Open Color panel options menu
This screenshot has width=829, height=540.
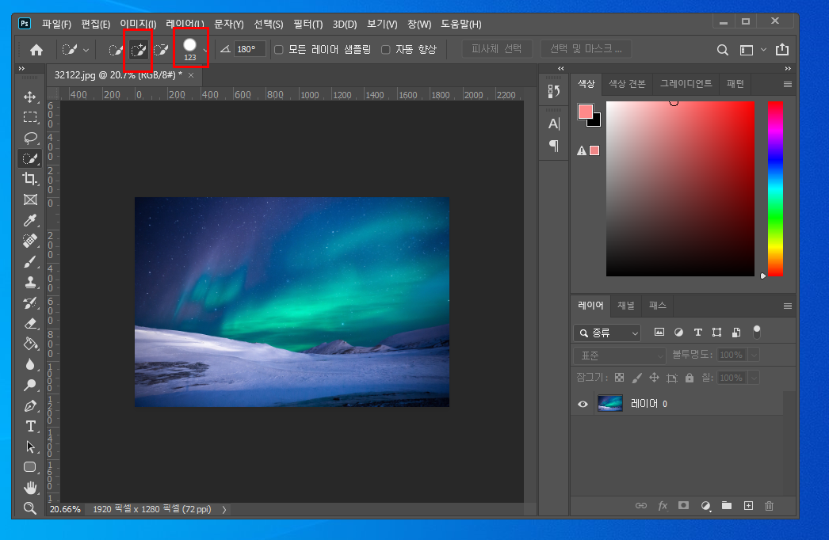click(787, 85)
